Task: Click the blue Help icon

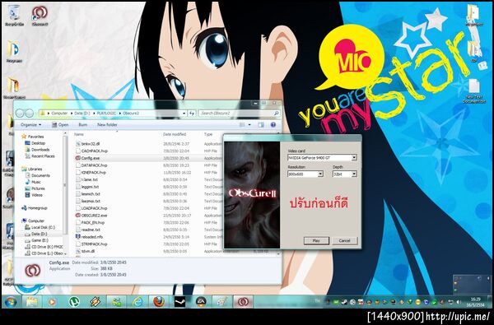Action: coord(273,125)
